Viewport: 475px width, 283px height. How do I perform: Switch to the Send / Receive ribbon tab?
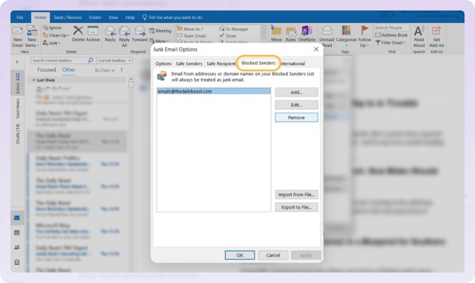68,17
